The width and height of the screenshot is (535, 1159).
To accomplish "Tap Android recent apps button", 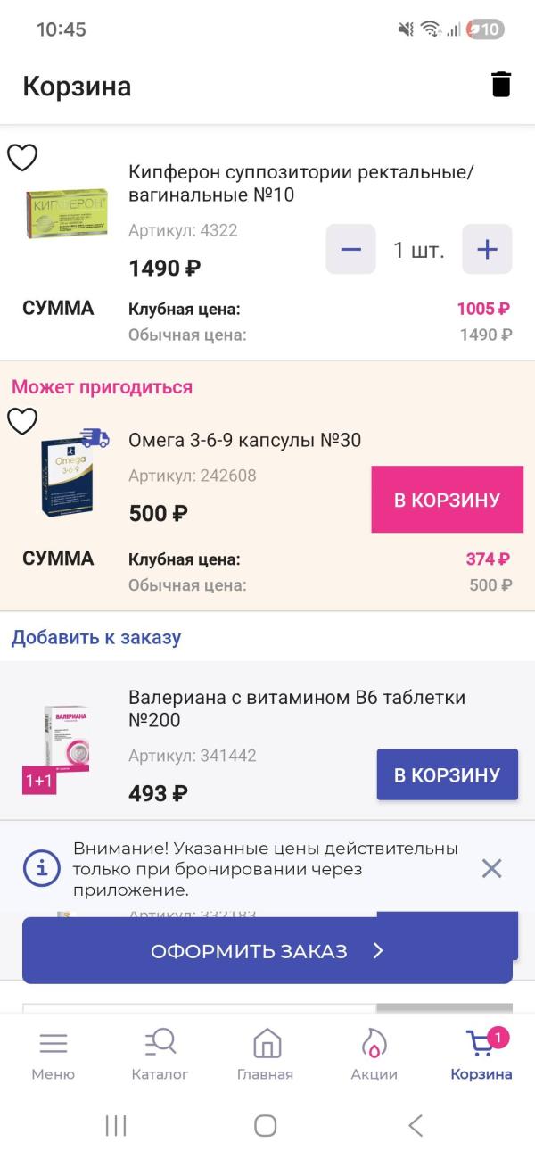I will tap(116, 1125).
